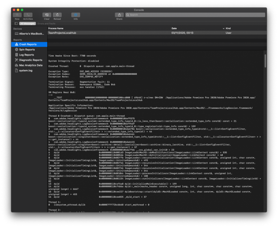Open system.log in the sidebar

26,70
